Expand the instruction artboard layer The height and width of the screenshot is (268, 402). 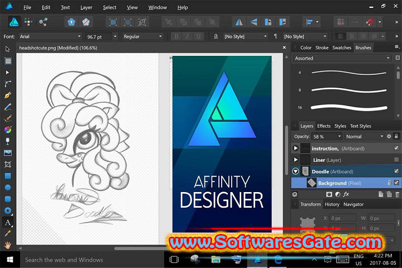[295, 148]
